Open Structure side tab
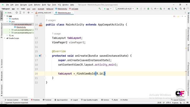Viewport: 190px width, 107px height. pyautogui.click(x=1, y=63)
